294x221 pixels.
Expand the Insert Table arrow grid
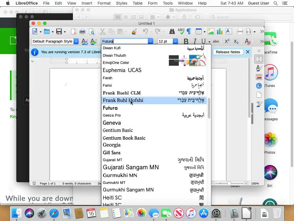[204, 32]
